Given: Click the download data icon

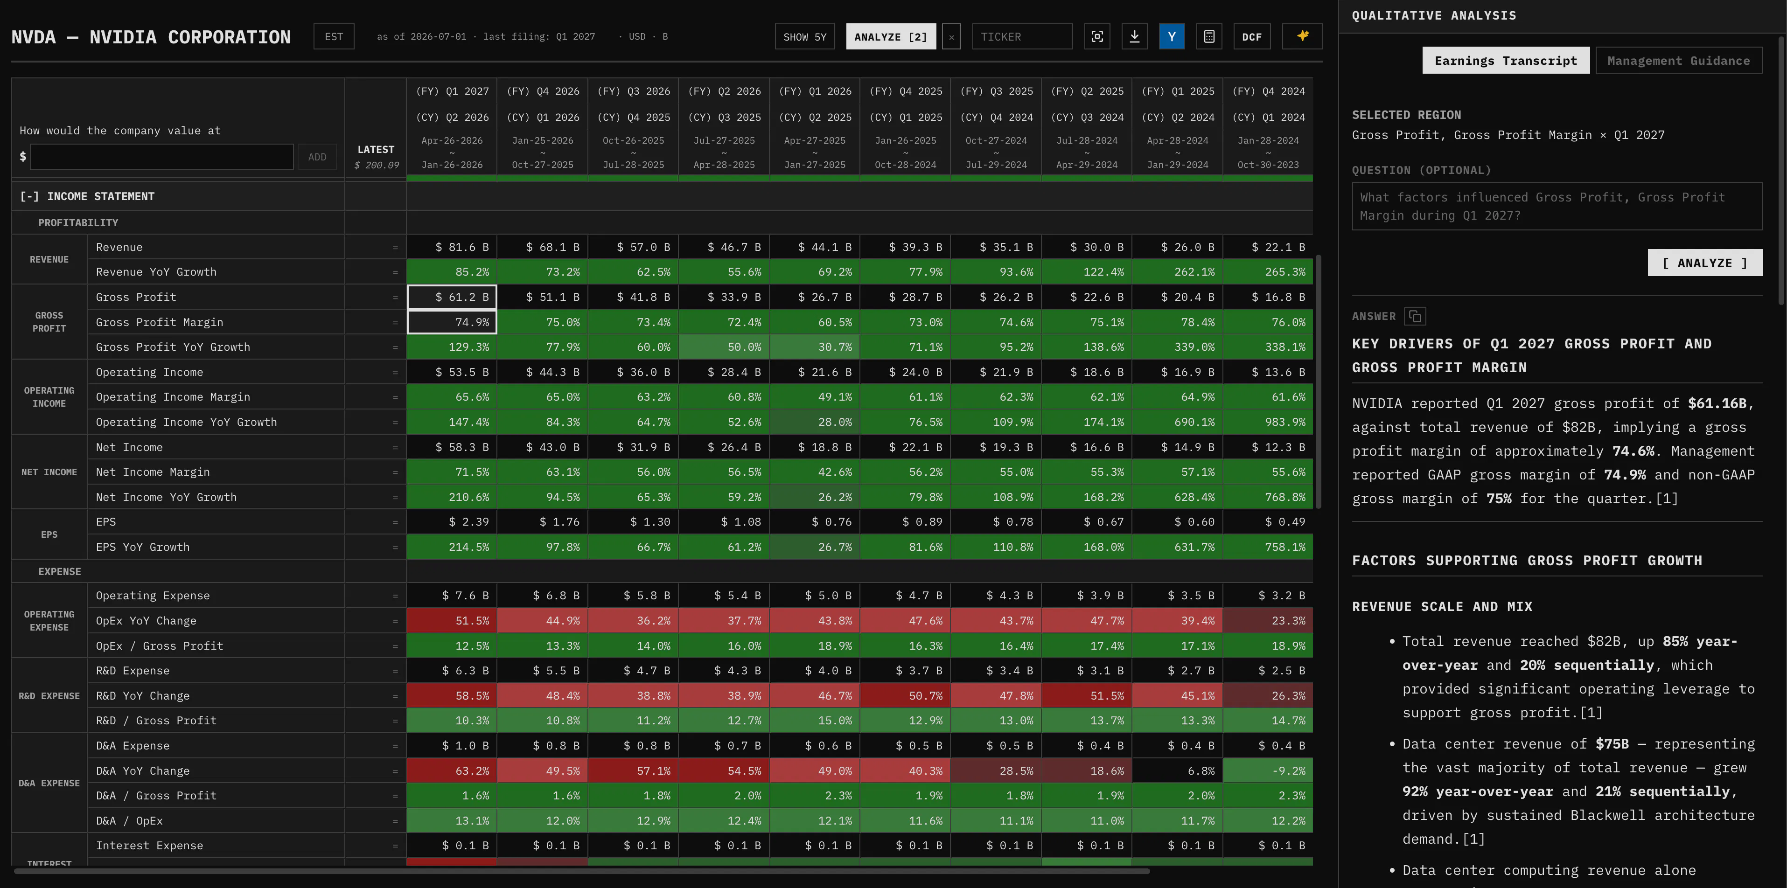Looking at the screenshot, I should 1134,37.
